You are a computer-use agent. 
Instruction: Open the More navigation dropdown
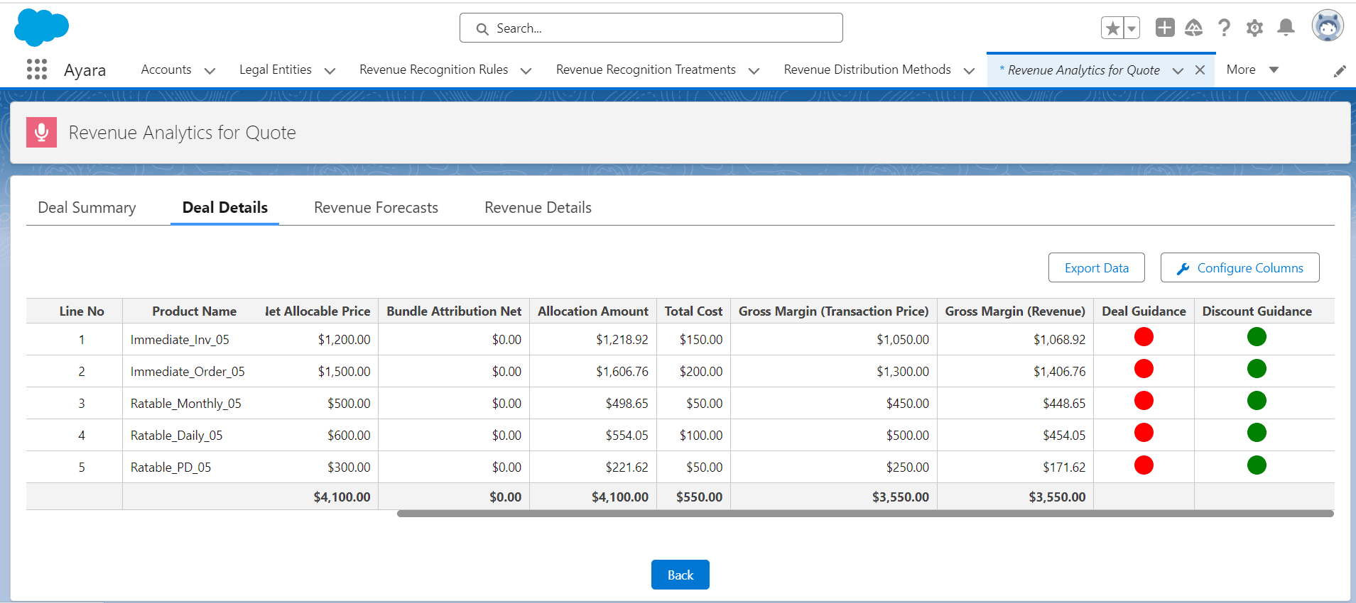pos(1252,70)
